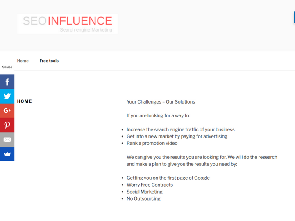The height and width of the screenshot is (221, 295).
Task: Share by email envelope icon
Action: point(7,140)
